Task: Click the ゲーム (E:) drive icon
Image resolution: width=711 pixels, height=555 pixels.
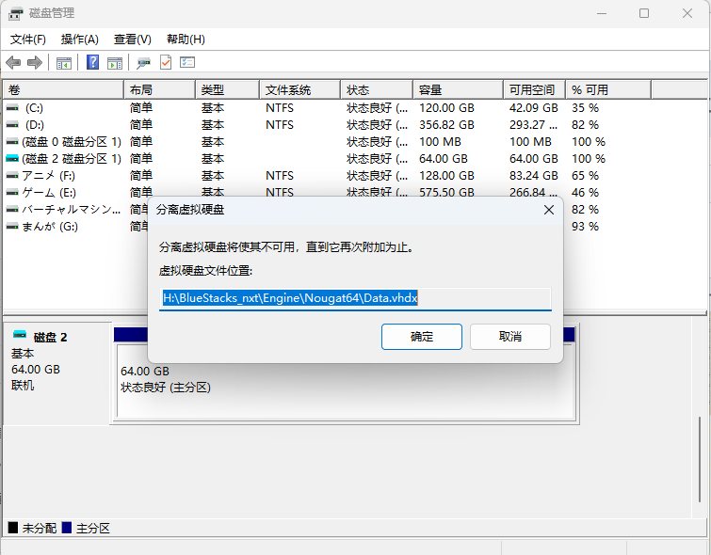Action: pyautogui.click(x=12, y=193)
